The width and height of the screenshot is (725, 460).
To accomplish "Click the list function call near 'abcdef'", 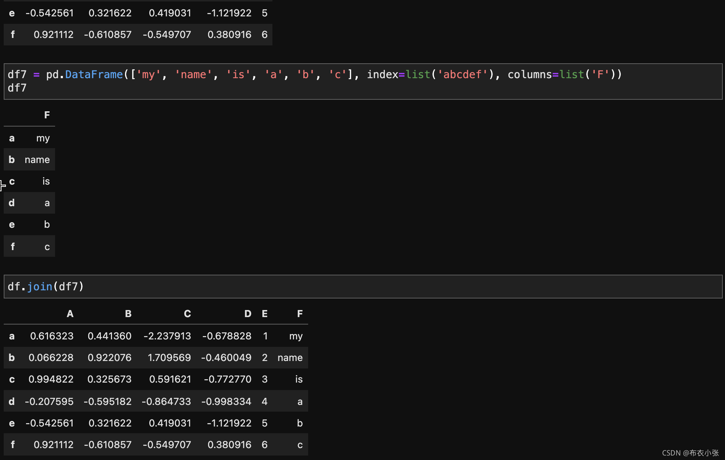I will click(x=418, y=74).
